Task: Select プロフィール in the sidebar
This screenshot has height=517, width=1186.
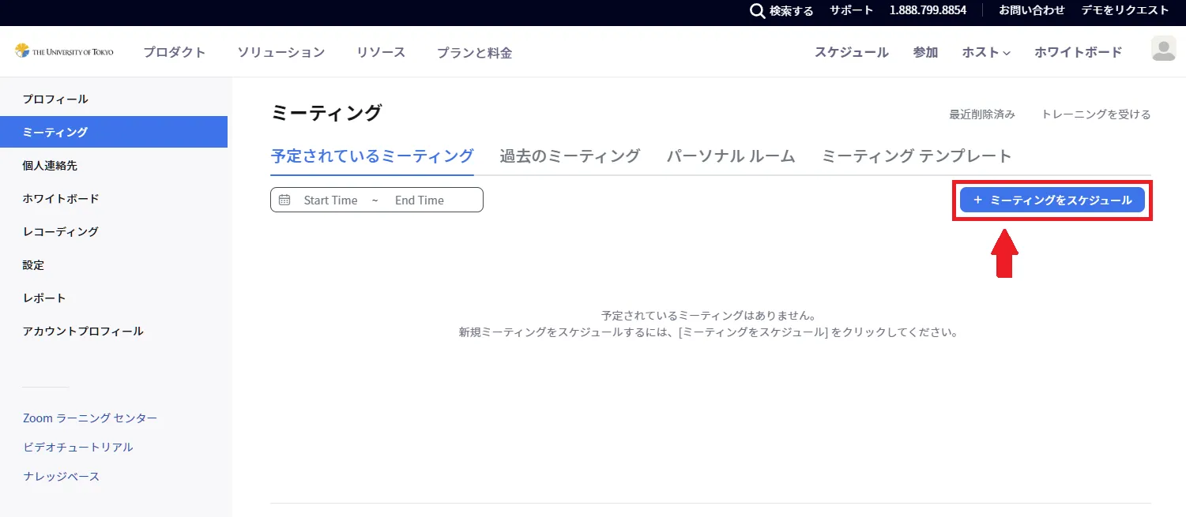Action: click(x=55, y=99)
